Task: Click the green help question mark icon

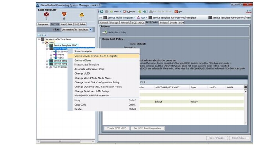Action: tap(140, 12)
